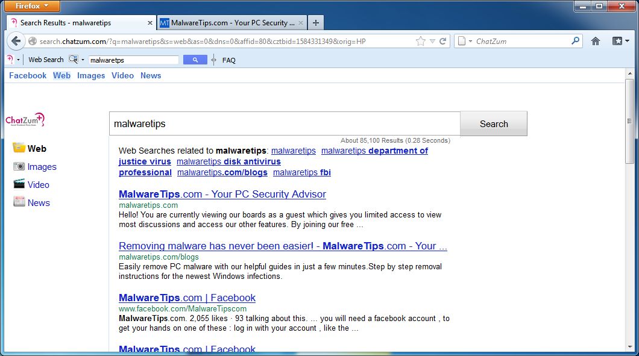
Task: Click the Web folder icon in sidebar
Action: coord(19,148)
